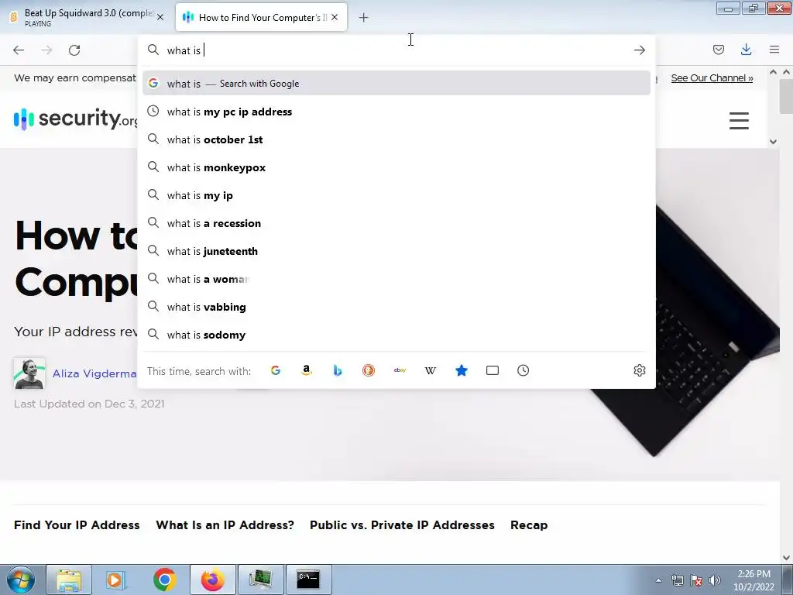Choose suggestion 'what is my ip'
This screenshot has width=793, height=595.
click(x=396, y=195)
